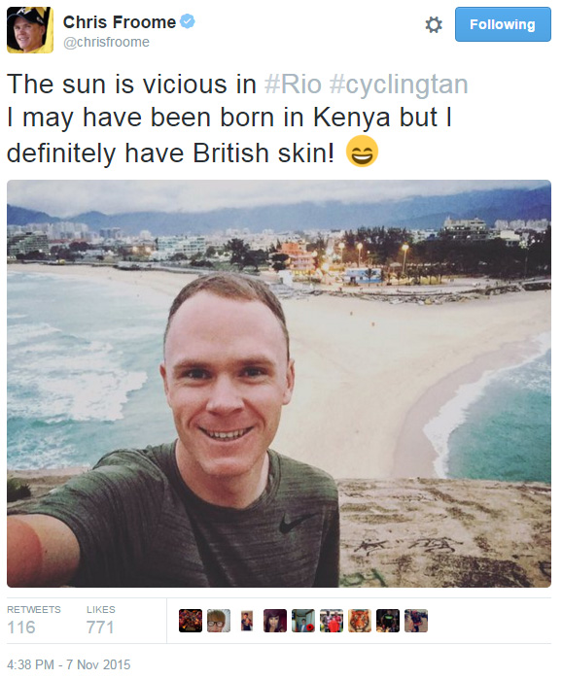Click the Chris Froome display name
The image size is (562, 679).
pyautogui.click(x=120, y=21)
